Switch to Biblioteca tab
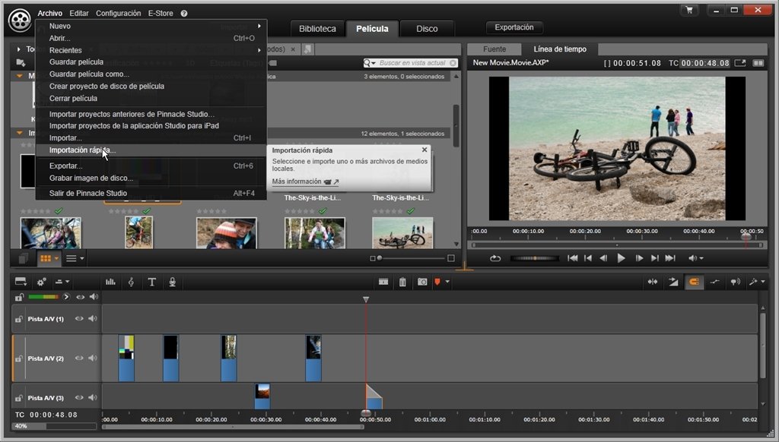Image resolution: width=779 pixels, height=442 pixels. click(x=317, y=29)
